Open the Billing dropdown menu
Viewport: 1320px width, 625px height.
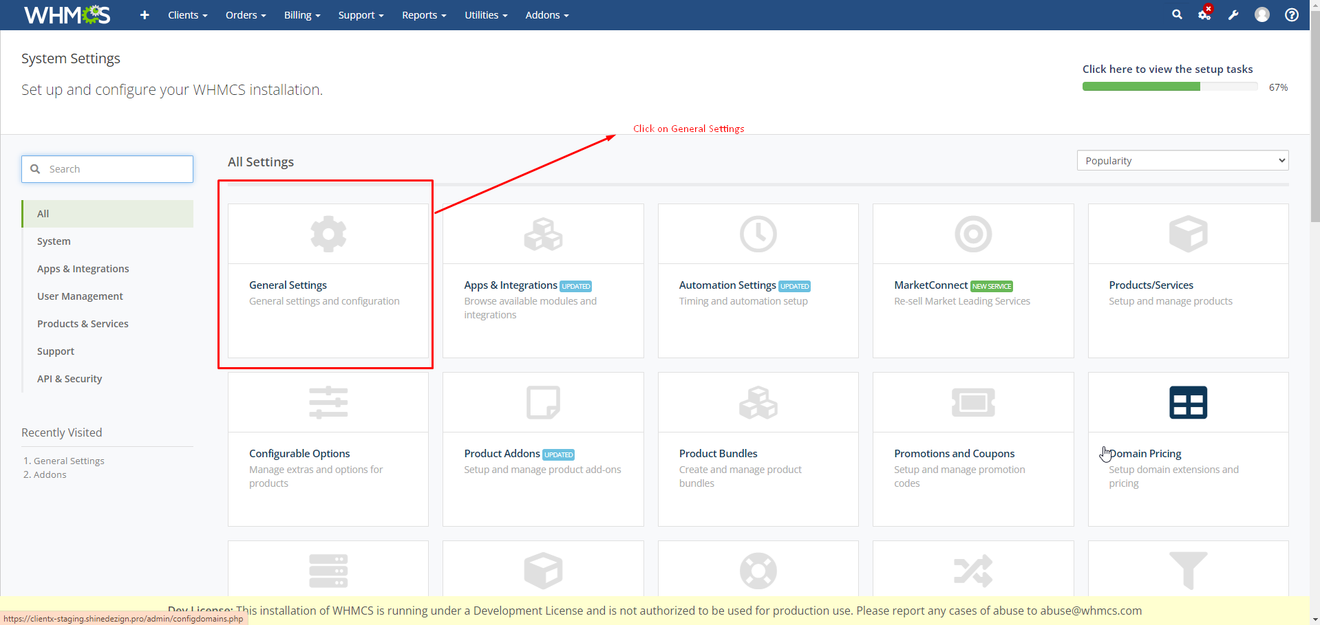pos(302,15)
